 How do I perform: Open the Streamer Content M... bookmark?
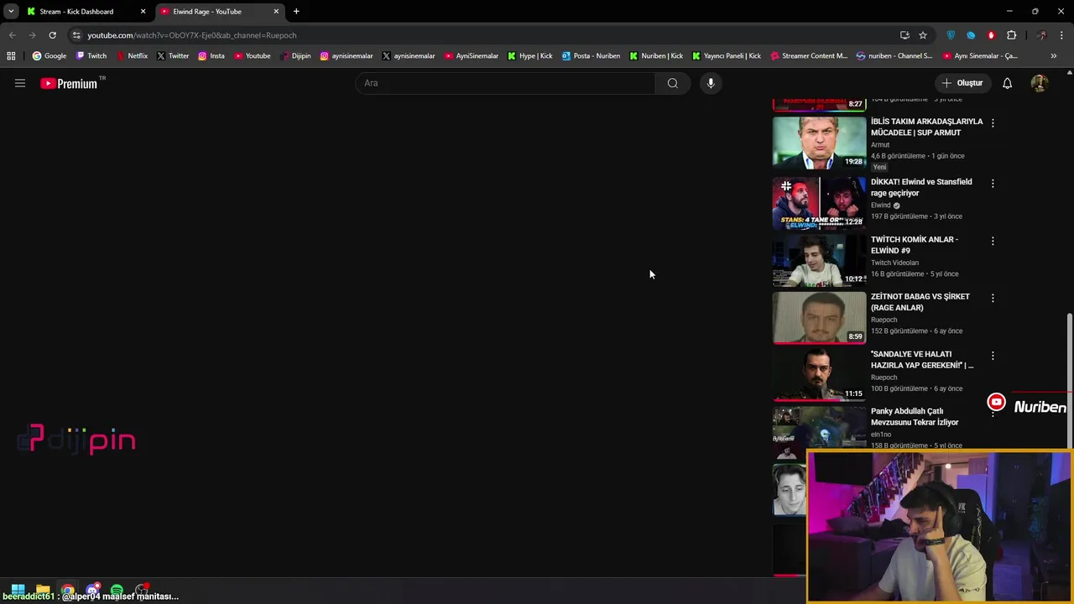coord(809,56)
